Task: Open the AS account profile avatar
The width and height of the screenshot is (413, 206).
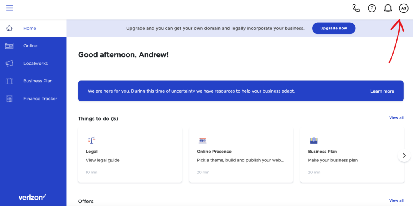Action: click(403, 8)
